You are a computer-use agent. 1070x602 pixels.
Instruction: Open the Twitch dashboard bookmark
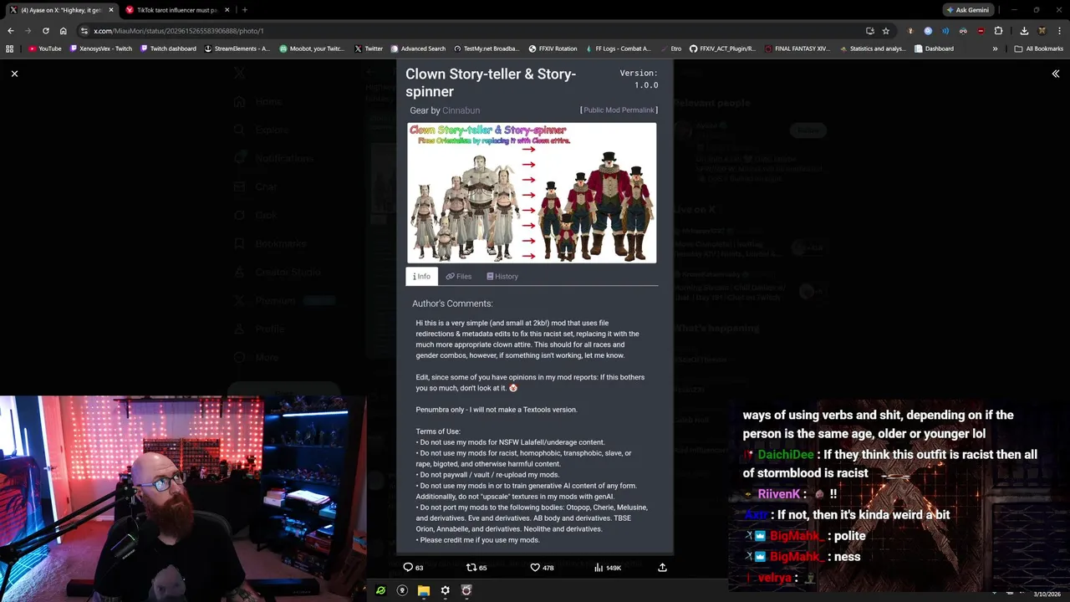click(x=168, y=48)
